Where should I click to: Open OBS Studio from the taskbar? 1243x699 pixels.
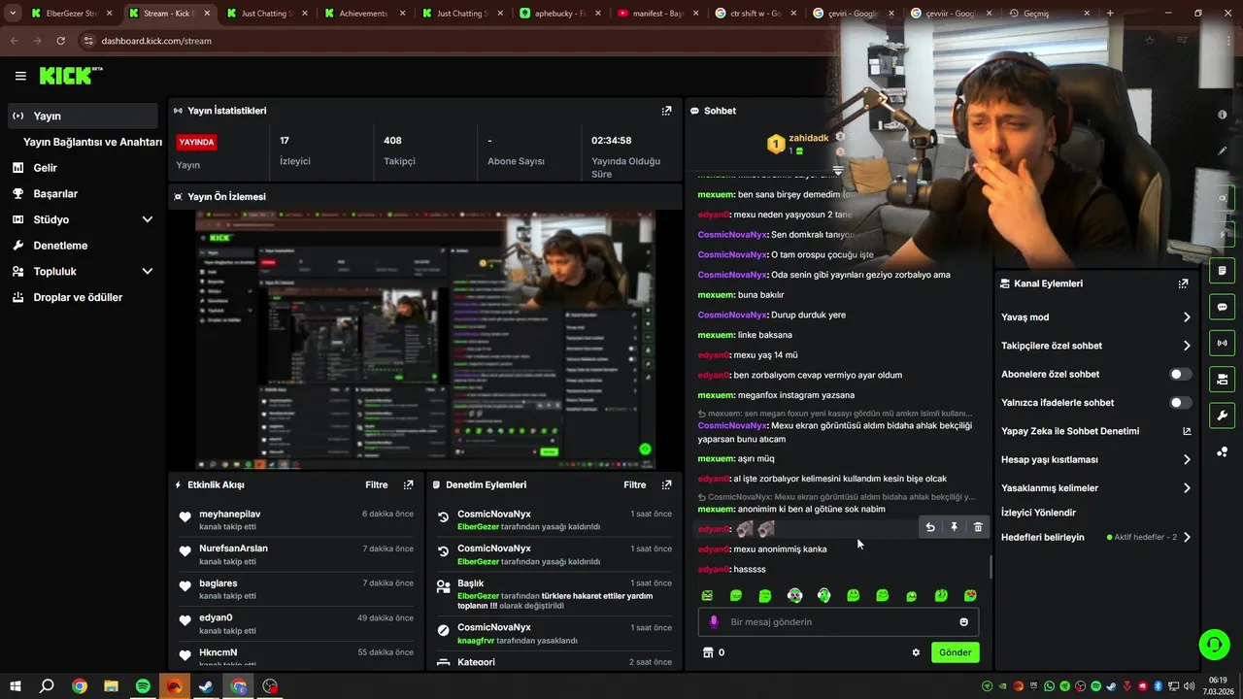pyautogui.click(x=270, y=686)
